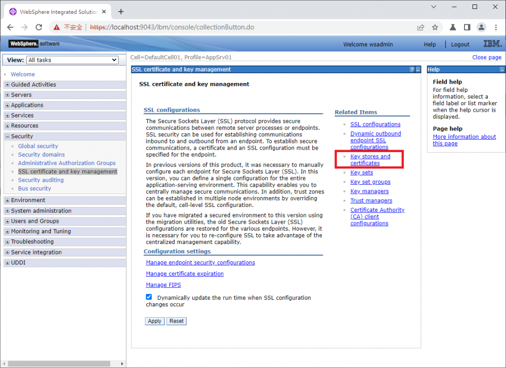Minimize the Help panel portlet
Image resolution: width=506 pixels, height=368 pixels.
pyautogui.click(x=502, y=70)
